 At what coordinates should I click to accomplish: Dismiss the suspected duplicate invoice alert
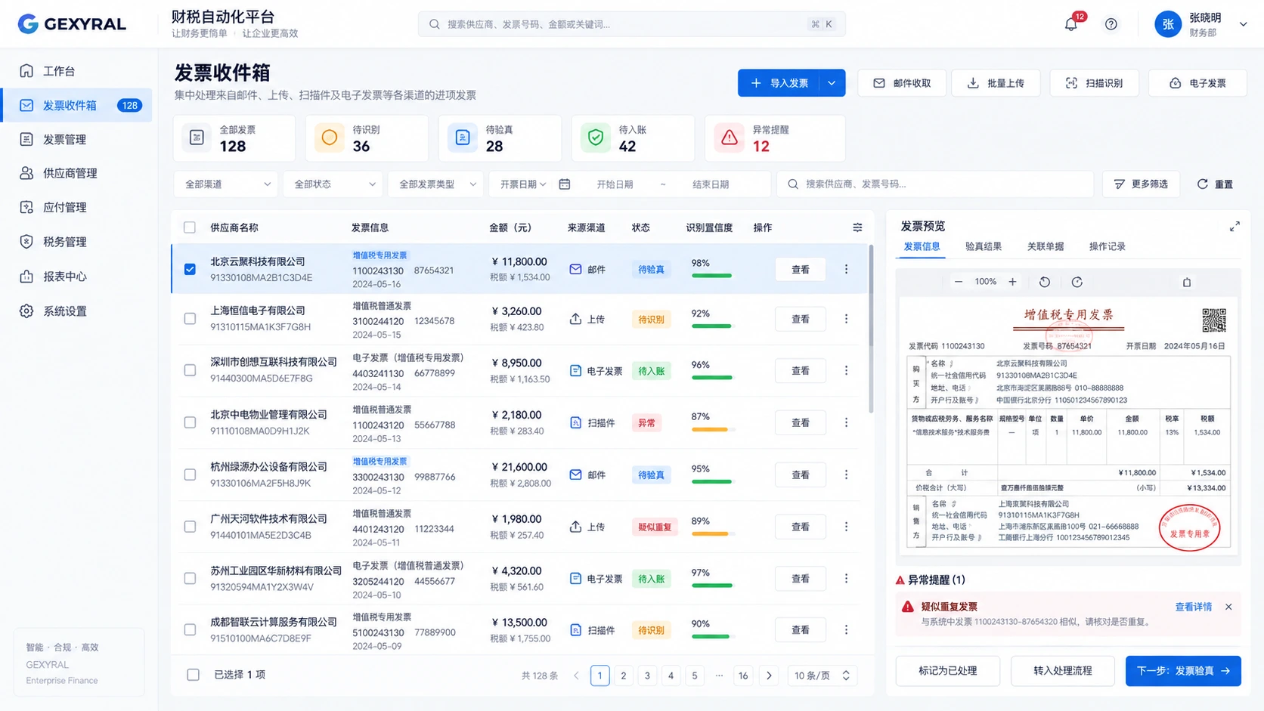1228,607
